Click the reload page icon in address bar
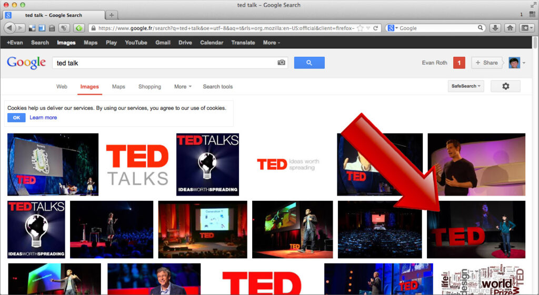This screenshot has width=539, height=295. pyautogui.click(x=375, y=28)
